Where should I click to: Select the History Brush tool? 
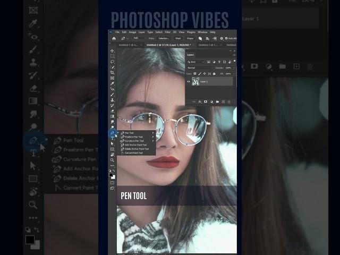tap(112, 106)
